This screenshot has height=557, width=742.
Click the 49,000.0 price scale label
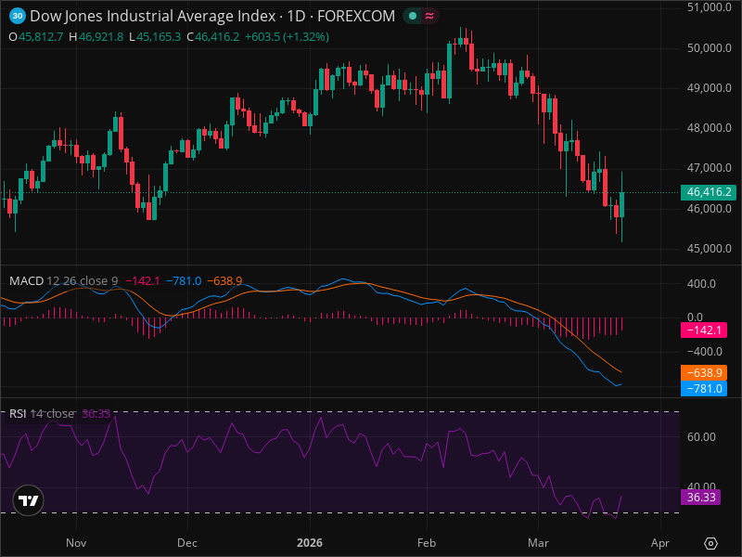[x=709, y=88]
